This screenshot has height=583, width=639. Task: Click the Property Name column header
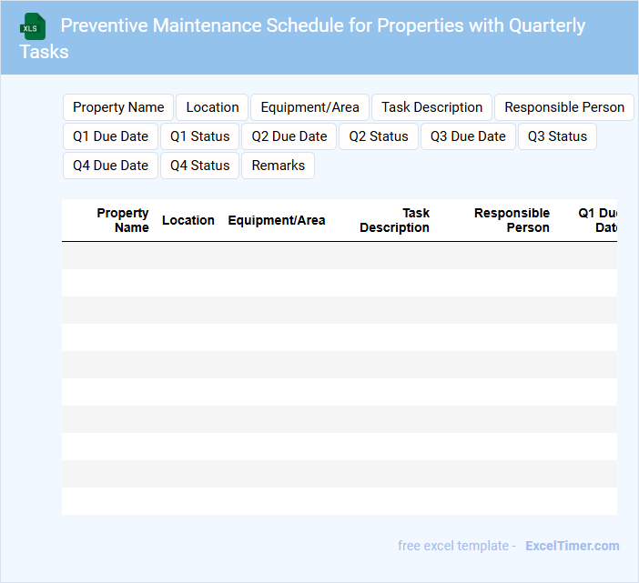pos(123,220)
